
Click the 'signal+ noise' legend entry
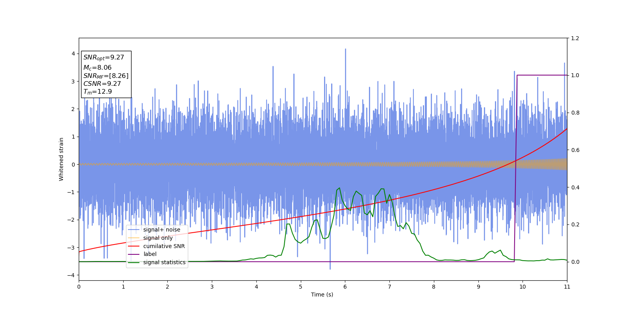pos(161,230)
